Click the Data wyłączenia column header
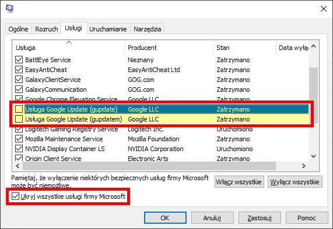Viewport: 333px width, 229px height. click(292, 48)
